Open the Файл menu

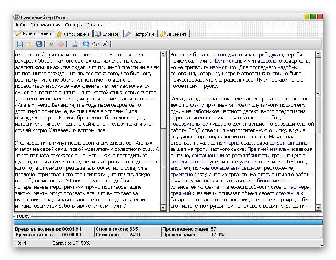point(20,25)
